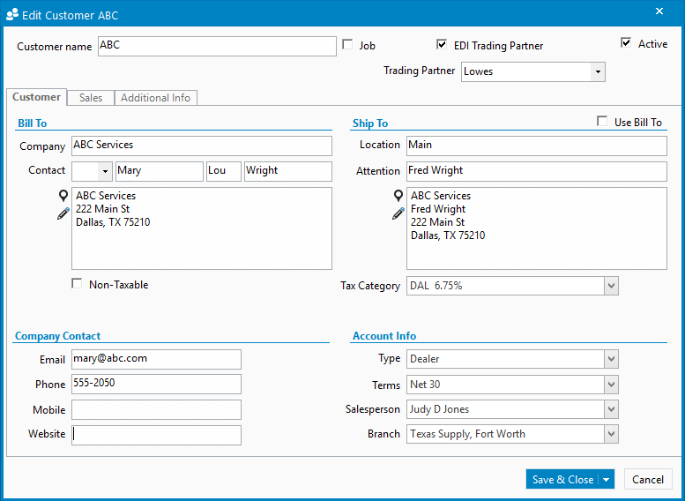The width and height of the screenshot is (685, 501).
Task: Click the Bill To address pencil icon
Action: [63, 213]
